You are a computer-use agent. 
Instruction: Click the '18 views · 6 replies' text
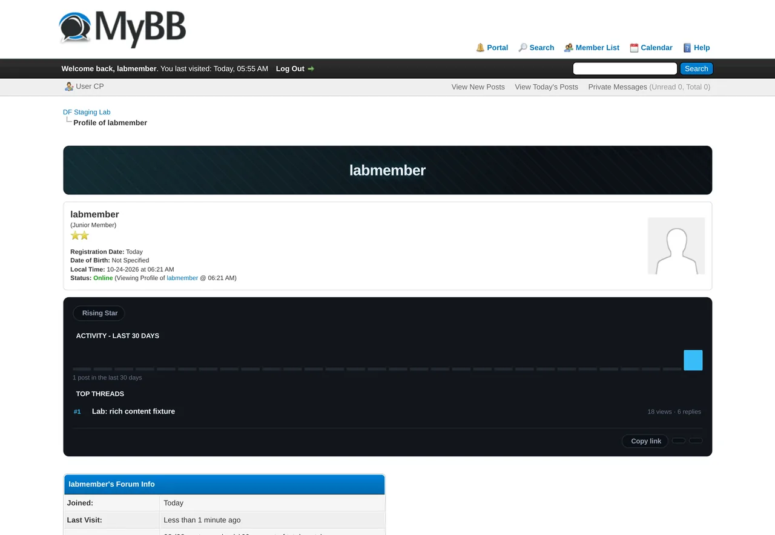point(674,412)
